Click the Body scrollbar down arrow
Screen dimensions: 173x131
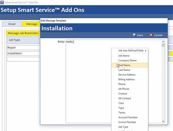coord(163,121)
